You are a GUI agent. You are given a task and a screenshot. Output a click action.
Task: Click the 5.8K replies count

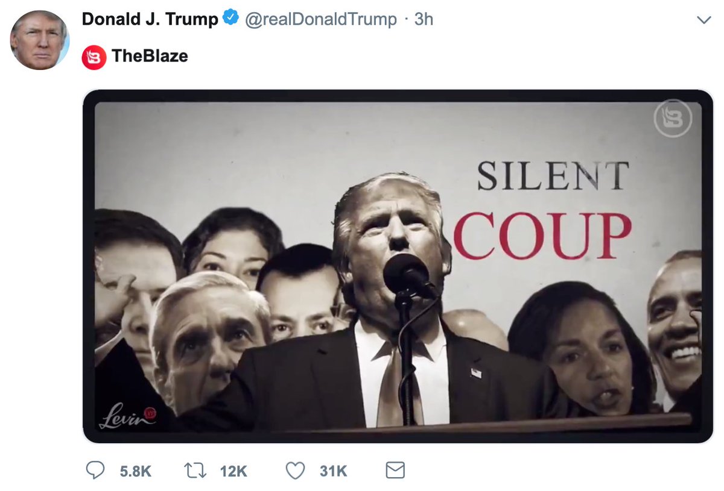click(x=135, y=471)
